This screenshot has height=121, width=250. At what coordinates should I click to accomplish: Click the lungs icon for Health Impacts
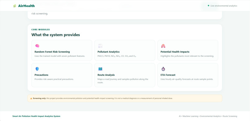click(x=163, y=46)
